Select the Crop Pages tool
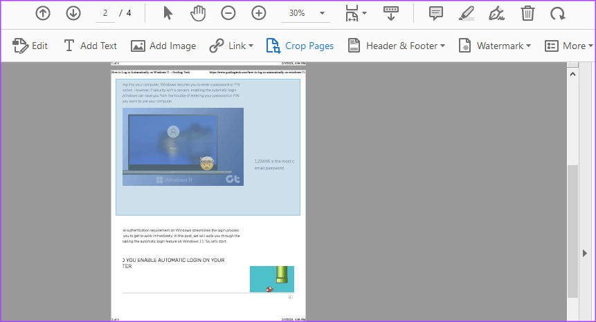The image size is (596, 322). pos(300,46)
